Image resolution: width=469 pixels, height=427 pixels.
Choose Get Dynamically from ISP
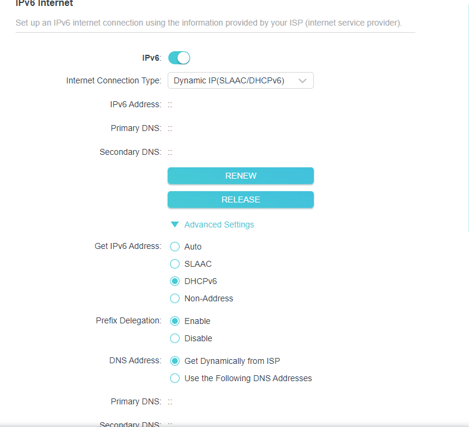175,361
